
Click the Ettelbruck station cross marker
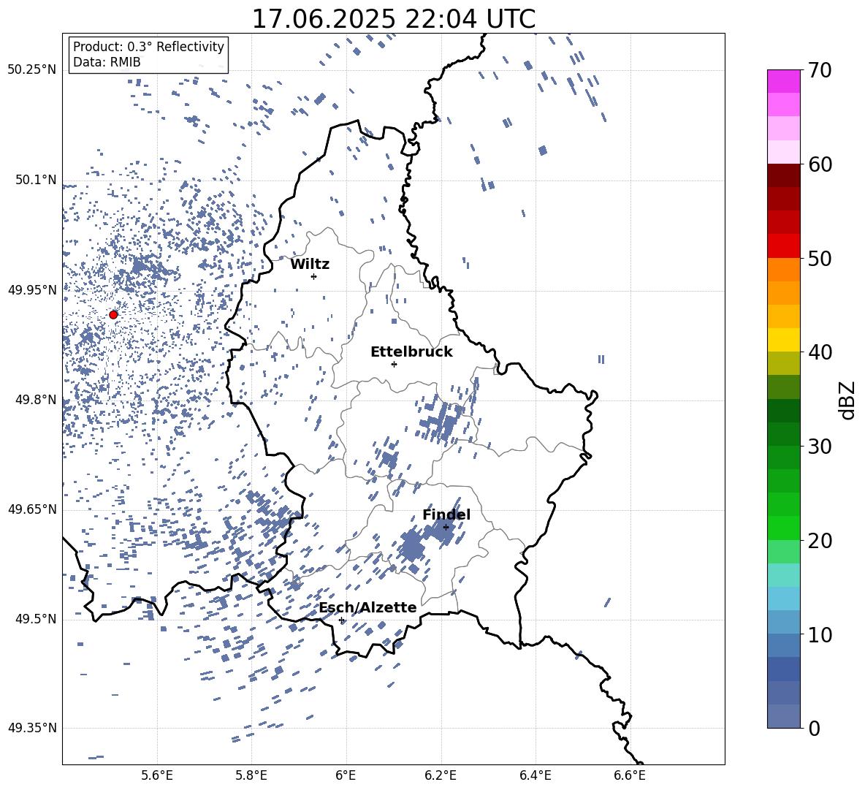click(x=394, y=364)
